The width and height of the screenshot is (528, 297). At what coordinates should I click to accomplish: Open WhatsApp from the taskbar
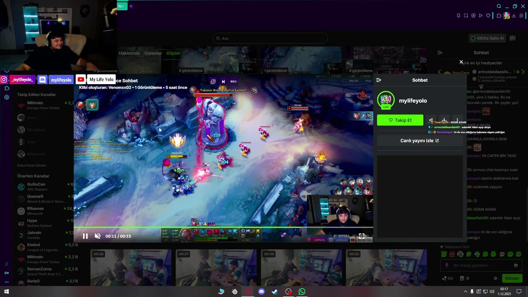(x=302, y=292)
